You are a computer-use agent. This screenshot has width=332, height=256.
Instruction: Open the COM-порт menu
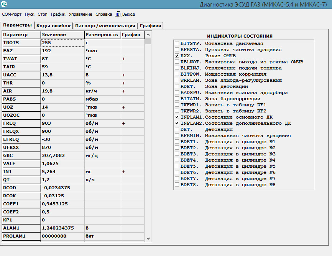coord(12,14)
